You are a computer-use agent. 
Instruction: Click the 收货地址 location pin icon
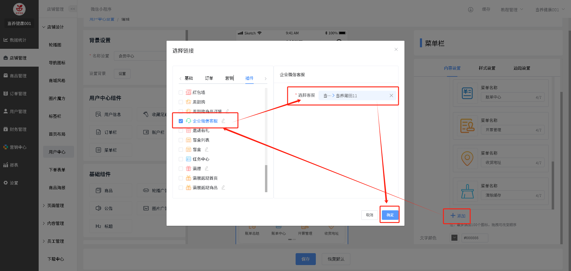coord(467,159)
